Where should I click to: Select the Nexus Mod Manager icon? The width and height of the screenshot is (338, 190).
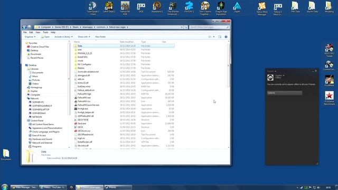[x=262, y=8]
